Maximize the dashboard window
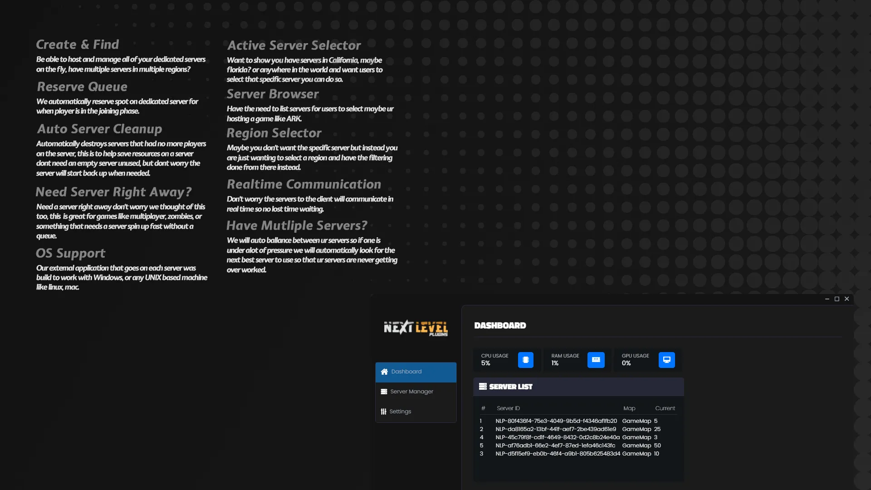 click(x=837, y=299)
